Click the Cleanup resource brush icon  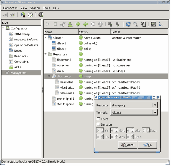(x=70, y=24)
